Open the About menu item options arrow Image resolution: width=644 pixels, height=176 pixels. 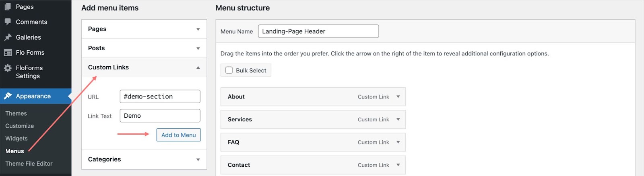pos(398,96)
